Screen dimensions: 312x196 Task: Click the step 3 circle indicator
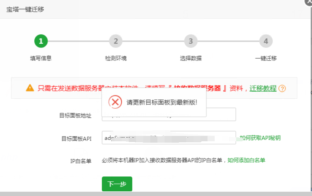click(191, 41)
